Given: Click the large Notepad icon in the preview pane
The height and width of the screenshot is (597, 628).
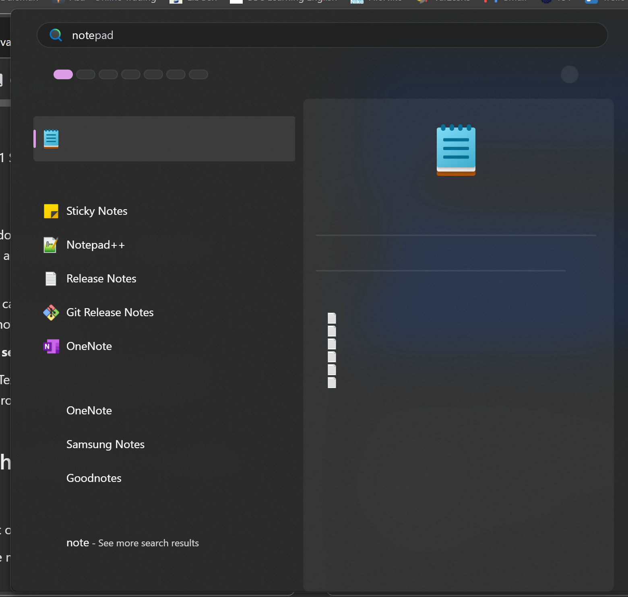Looking at the screenshot, I should [456, 150].
